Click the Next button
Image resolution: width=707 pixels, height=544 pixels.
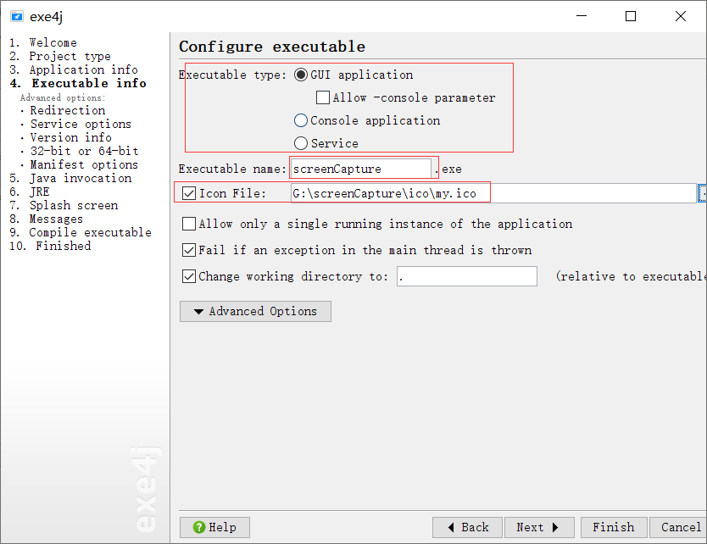pos(538,527)
